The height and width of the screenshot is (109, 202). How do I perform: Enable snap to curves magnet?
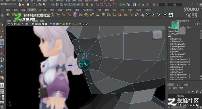point(102,5)
